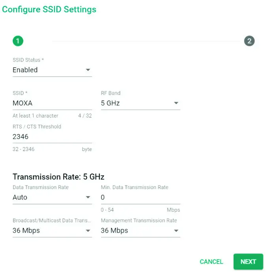The image size is (266, 278).
Task: Select the Min. Data Transmission Rate field
Action: tap(140, 198)
